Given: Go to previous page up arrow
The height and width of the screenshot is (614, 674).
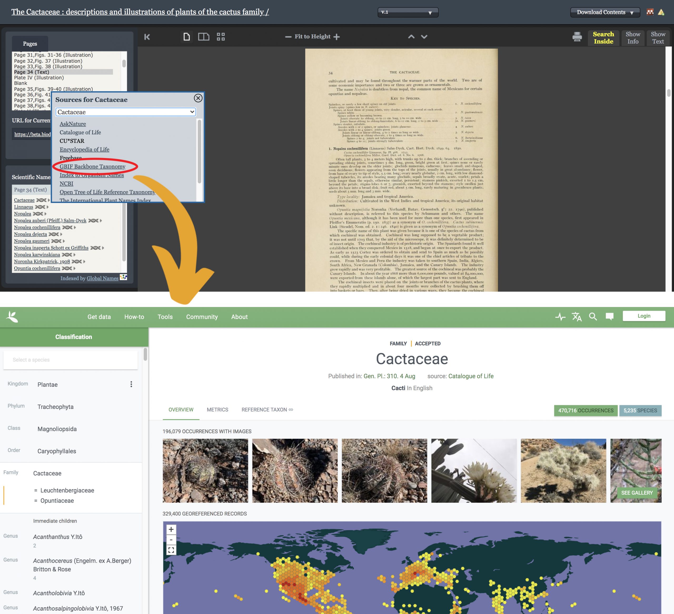Looking at the screenshot, I should pos(411,37).
